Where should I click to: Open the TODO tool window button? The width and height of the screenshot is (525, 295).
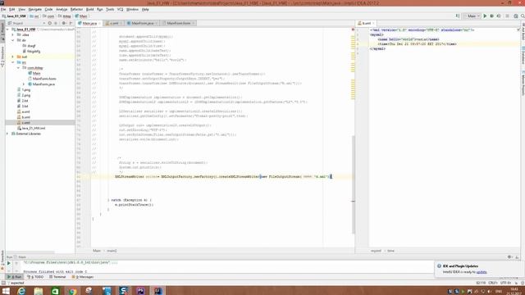coord(36,277)
